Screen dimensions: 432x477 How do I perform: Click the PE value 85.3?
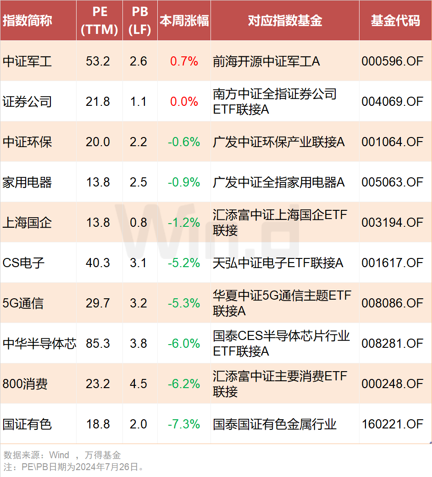(x=98, y=344)
